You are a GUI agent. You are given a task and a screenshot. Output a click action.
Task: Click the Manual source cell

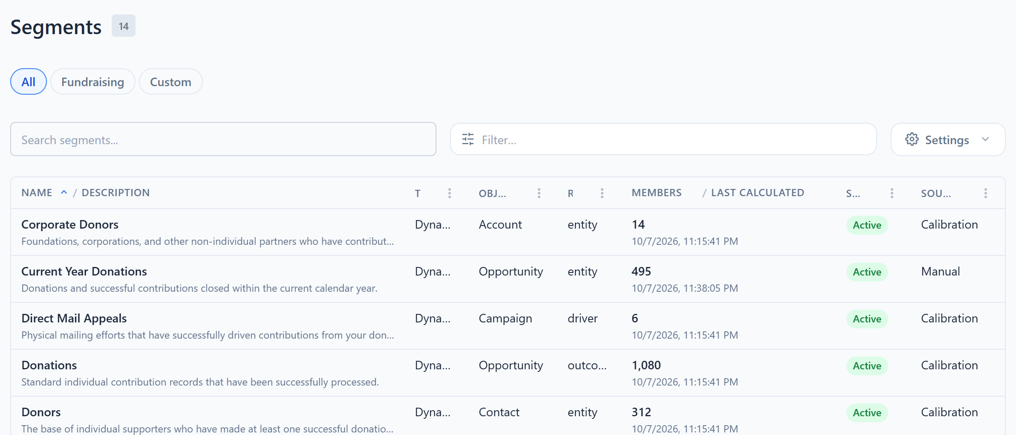pos(940,271)
